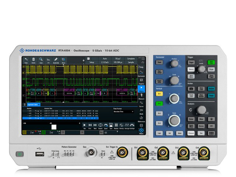Tap the Delete trash icon
The height and width of the screenshot is (177, 236).
pyautogui.click(x=34, y=60)
